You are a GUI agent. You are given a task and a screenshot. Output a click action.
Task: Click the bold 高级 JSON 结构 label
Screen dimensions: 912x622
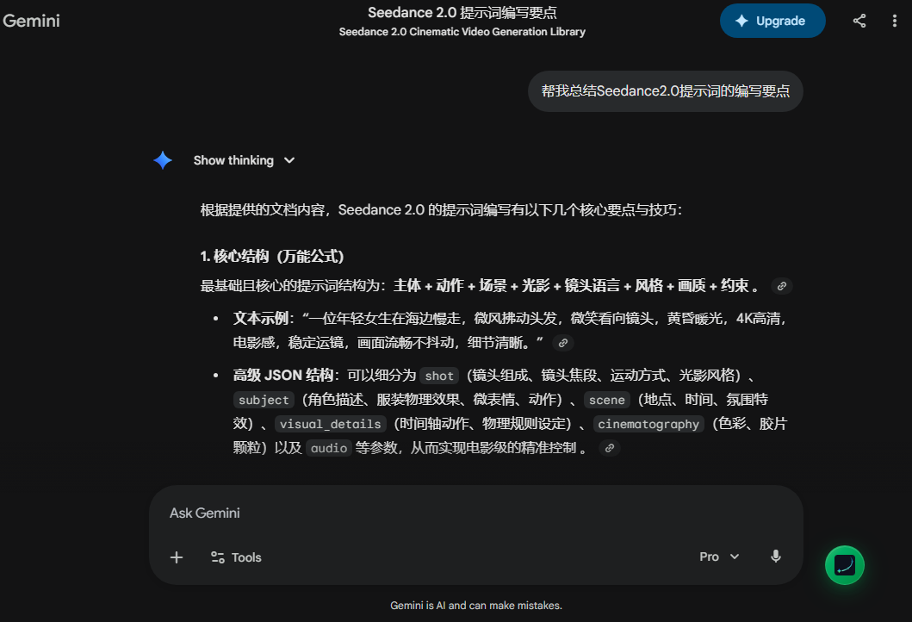coord(283,376)
